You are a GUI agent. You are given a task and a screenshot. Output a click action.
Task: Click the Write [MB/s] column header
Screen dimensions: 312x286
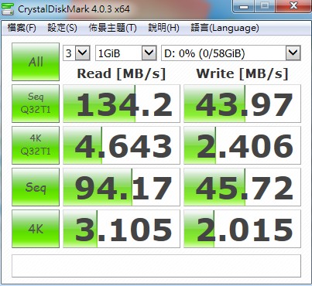[x=242, y=74]
